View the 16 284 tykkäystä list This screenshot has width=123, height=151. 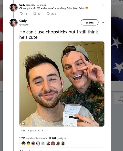point(58,138)
